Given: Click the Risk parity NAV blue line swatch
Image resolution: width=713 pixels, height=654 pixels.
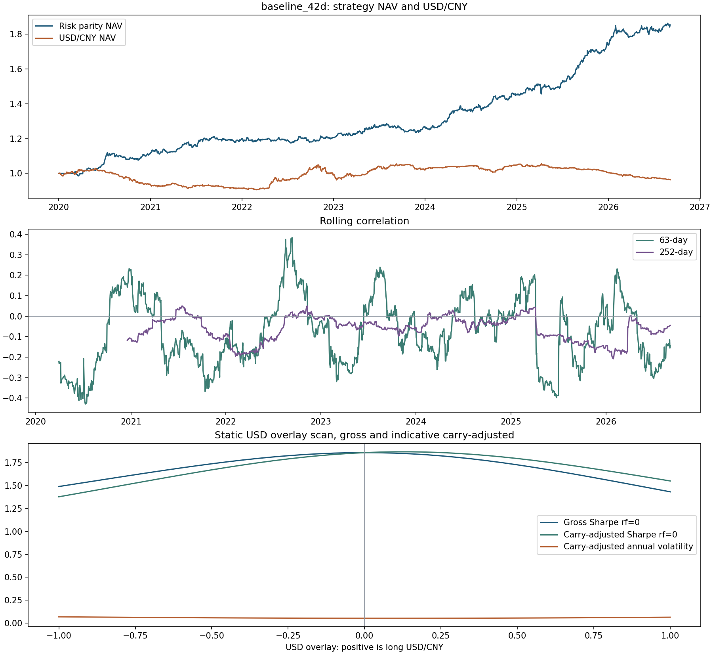Looking at the screenshot, I should coord(44,26).
